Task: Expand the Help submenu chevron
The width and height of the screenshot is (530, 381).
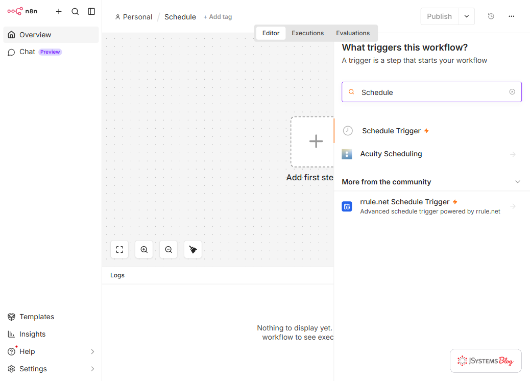Action: point(92,351)
